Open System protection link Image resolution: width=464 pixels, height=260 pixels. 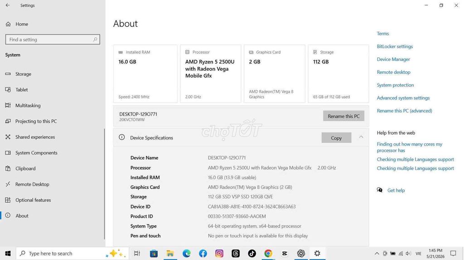pos(395,85)
